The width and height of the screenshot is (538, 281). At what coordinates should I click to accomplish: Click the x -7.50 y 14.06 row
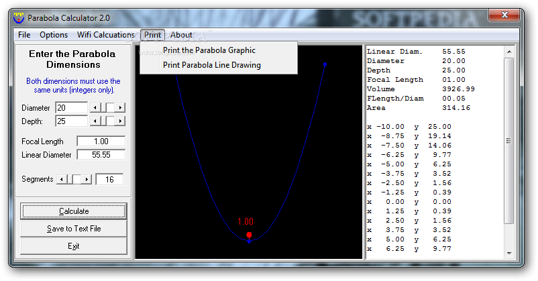click(x=409, y=146)
